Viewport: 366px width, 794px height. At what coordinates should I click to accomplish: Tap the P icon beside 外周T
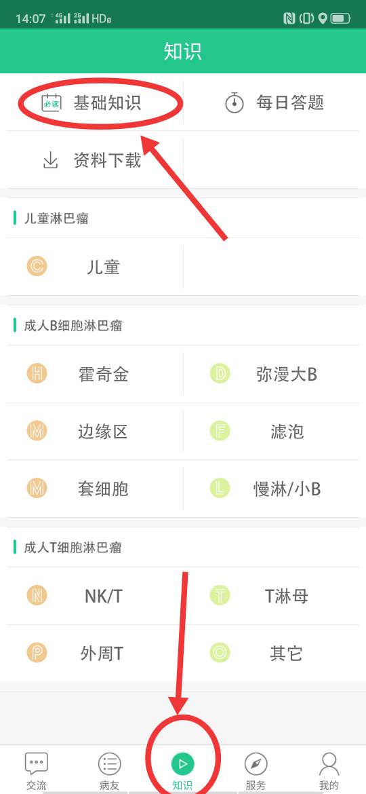pyautogui.click(x=37, y=654)
